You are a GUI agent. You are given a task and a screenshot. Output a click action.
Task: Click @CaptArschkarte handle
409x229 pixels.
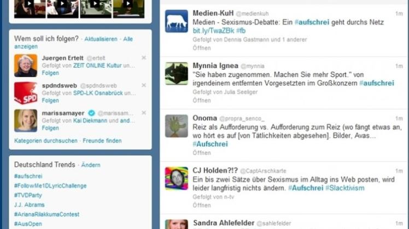pyautogui.click(x=263, y=171)
